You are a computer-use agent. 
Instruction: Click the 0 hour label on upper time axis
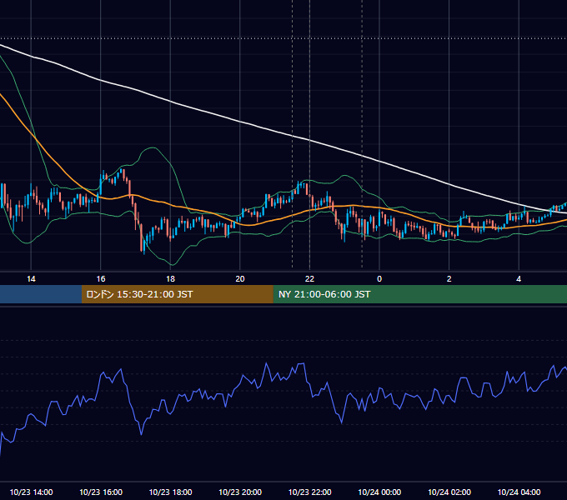379,279
